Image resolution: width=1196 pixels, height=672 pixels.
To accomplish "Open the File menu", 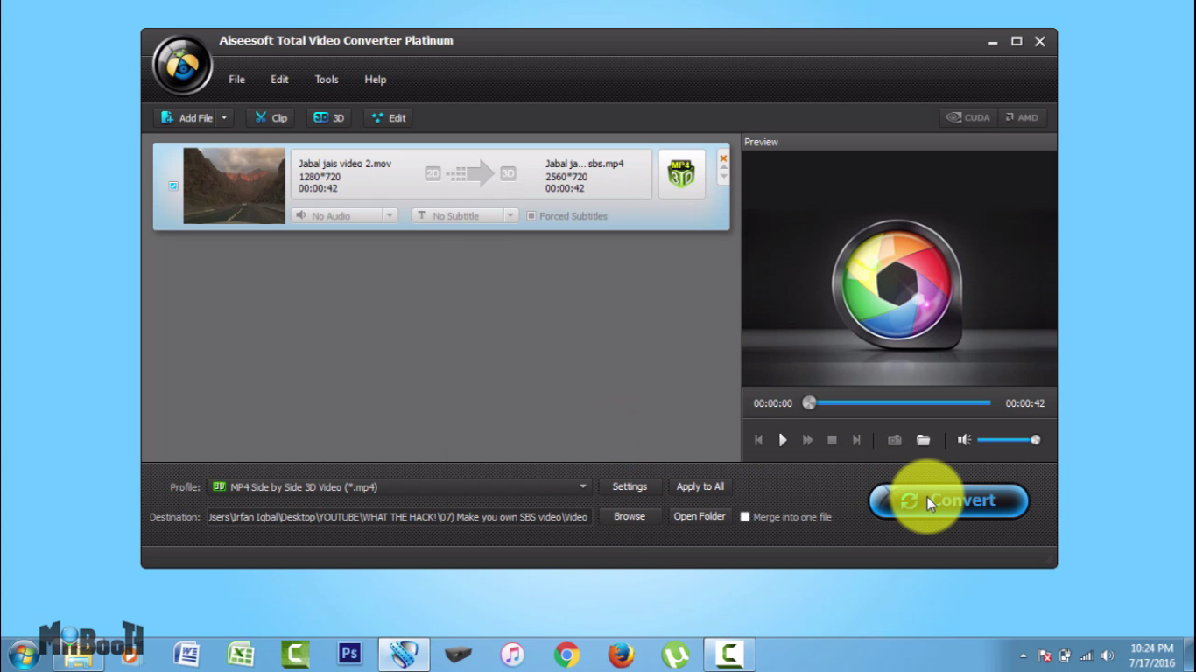I will tap(236, 80).
